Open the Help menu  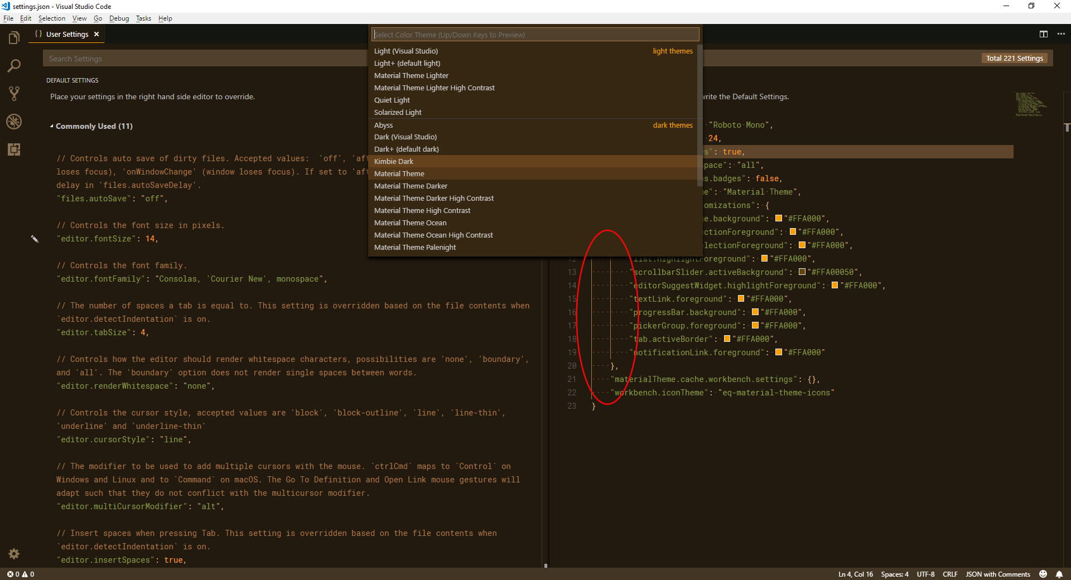pyautogui.click(x=165, y=18)
